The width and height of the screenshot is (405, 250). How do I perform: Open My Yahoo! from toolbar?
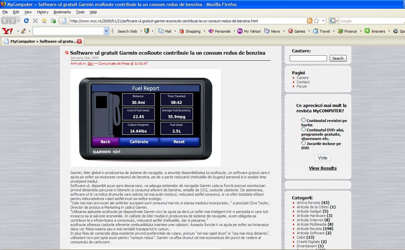coord(249,31)
